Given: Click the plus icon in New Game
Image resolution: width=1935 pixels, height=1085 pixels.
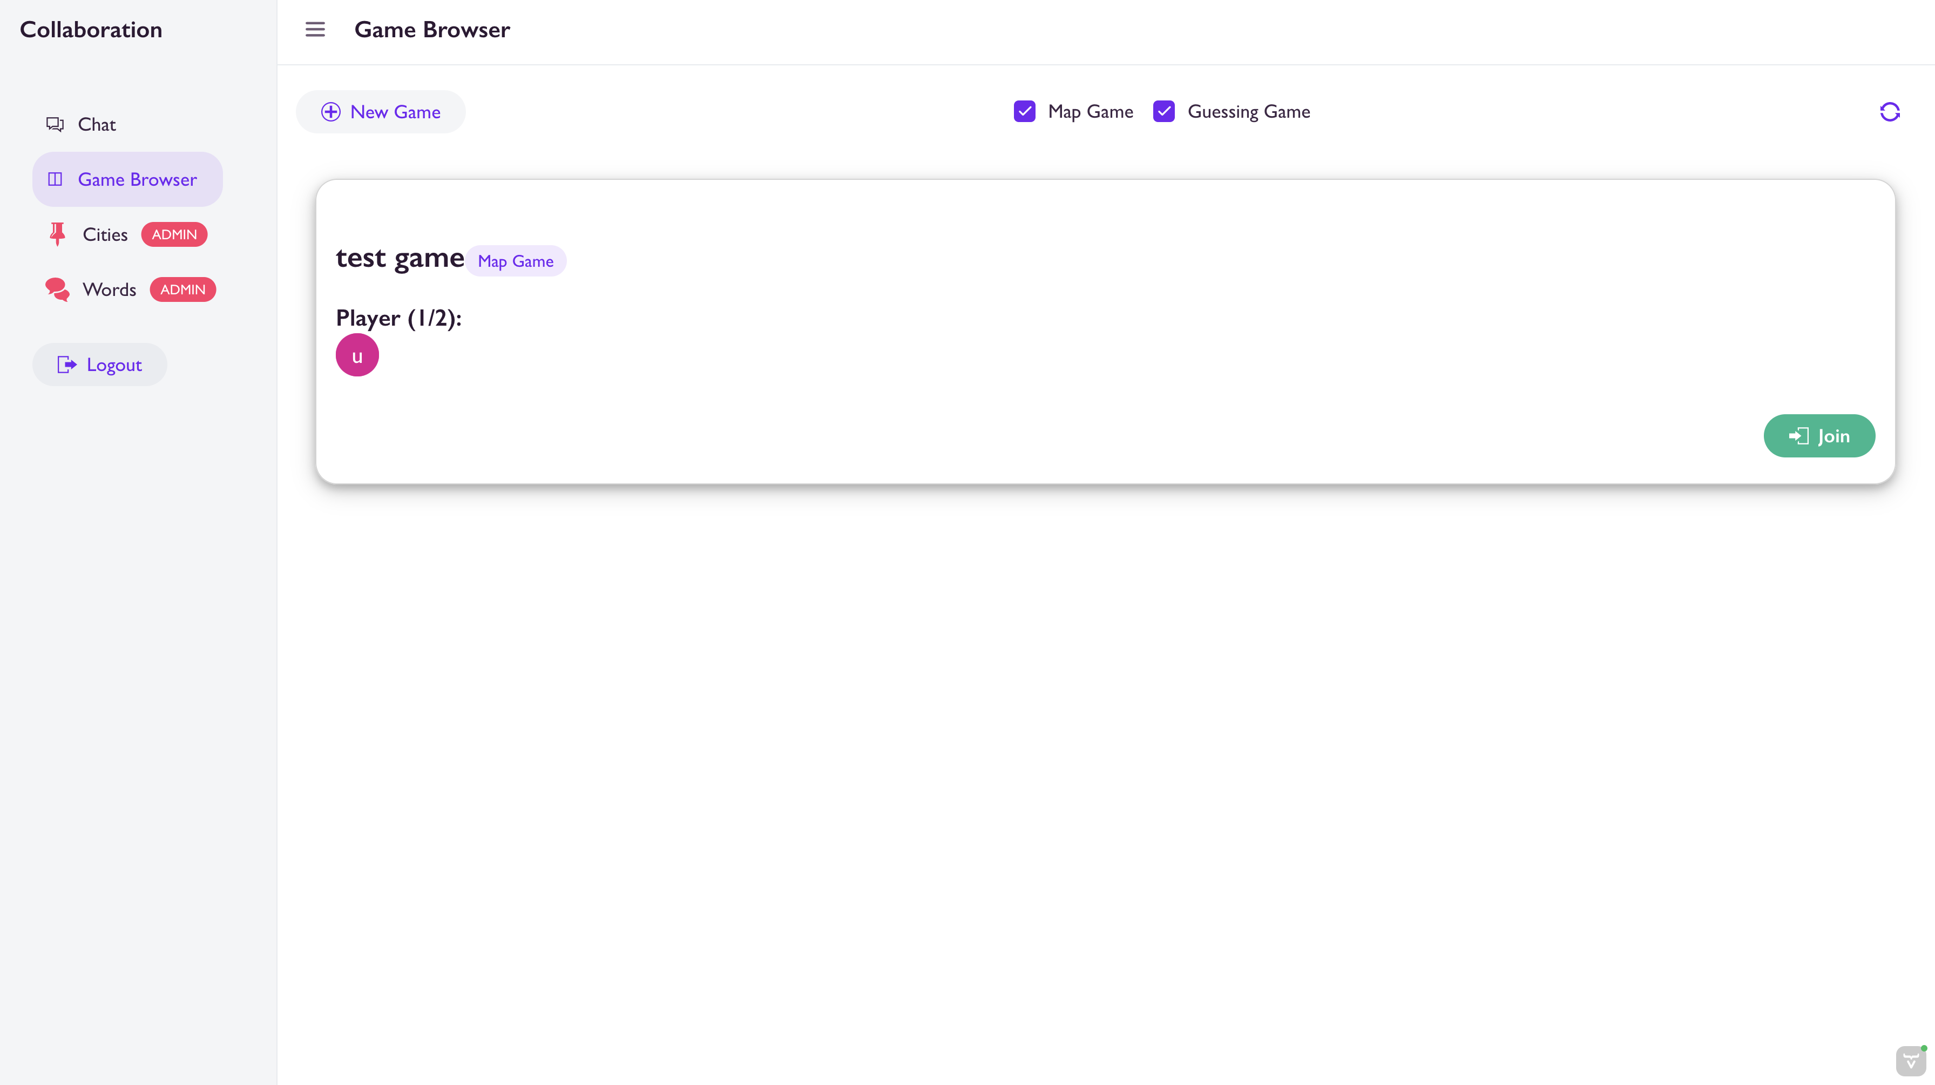Looking at the screenshot, I should [330, 112].
